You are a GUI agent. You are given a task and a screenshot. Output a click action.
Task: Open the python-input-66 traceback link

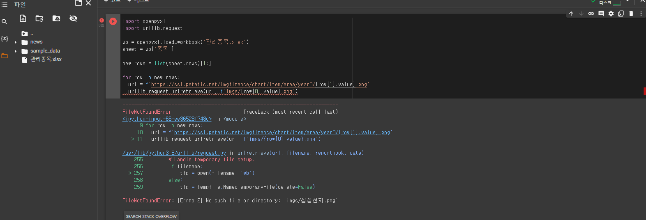click(167, 119)
